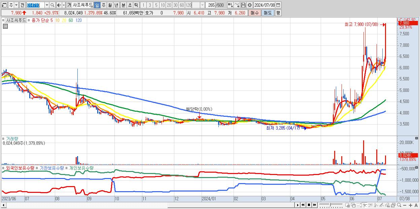Select the 일 daily period button
This screenshot has height=209, width=420.
pyautogui.click(x=97, y=5)
